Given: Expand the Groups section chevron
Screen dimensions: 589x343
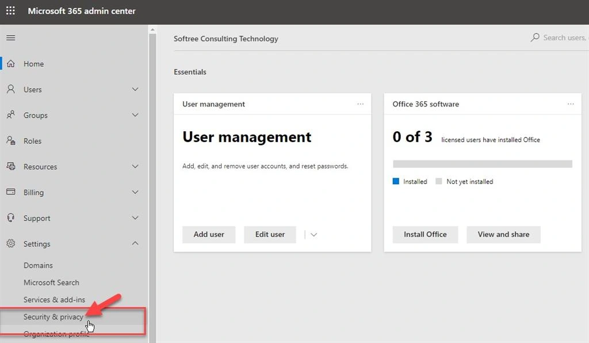Looking at the screenshot, I should tap(135, 115).
